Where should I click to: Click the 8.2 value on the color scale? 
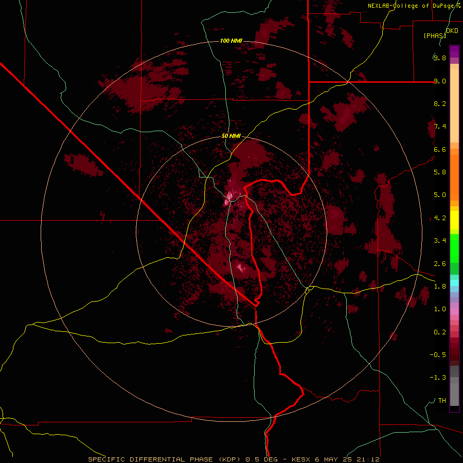pos(440,103)
